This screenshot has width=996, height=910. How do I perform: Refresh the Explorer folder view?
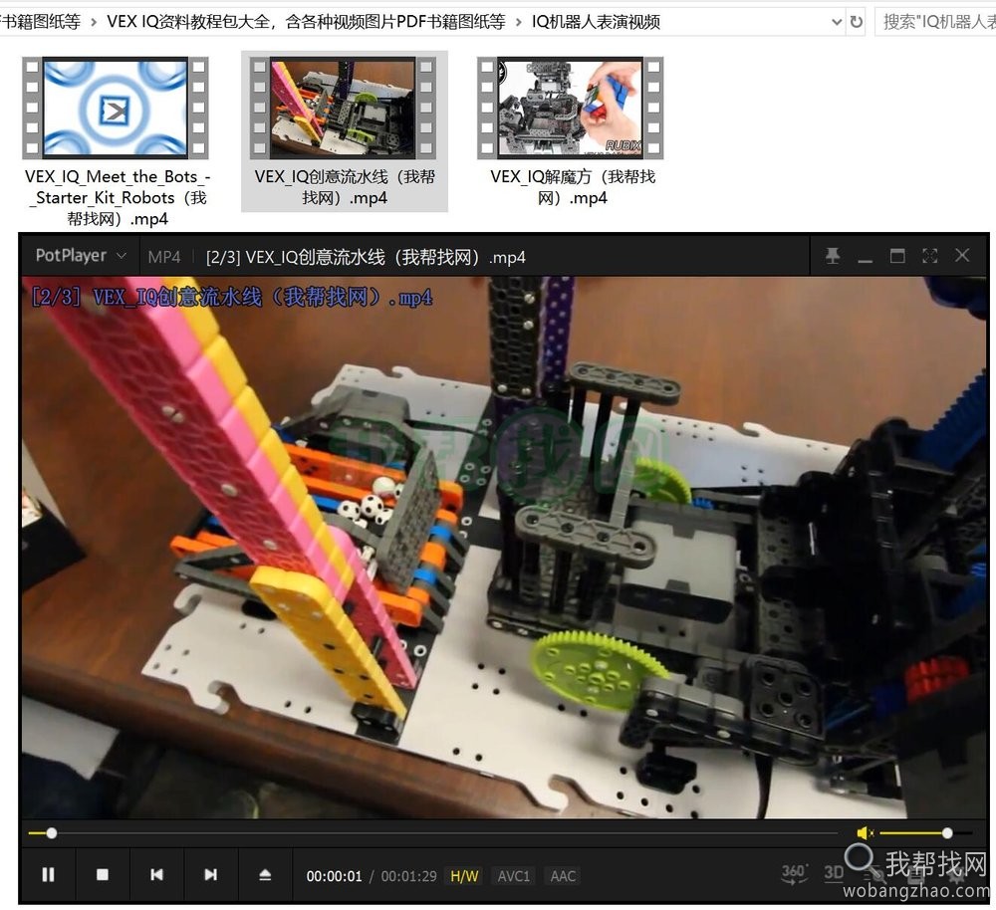click(857, 22)
